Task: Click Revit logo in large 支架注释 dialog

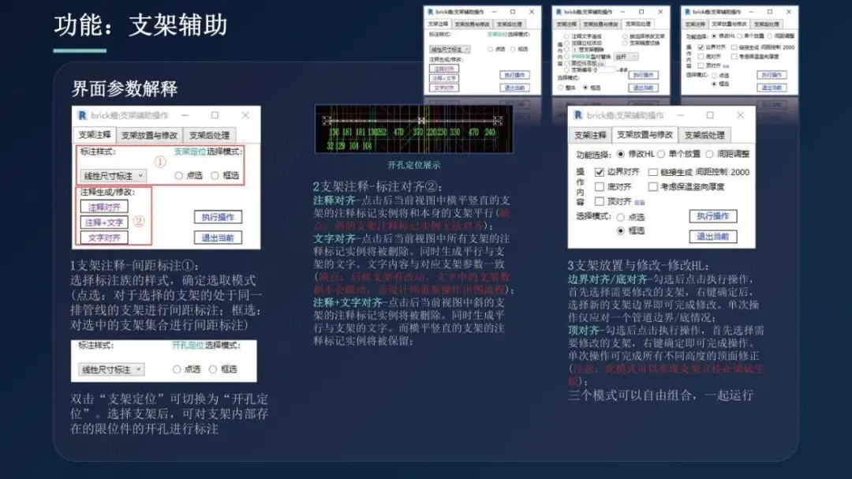Action: coord(82,115)
